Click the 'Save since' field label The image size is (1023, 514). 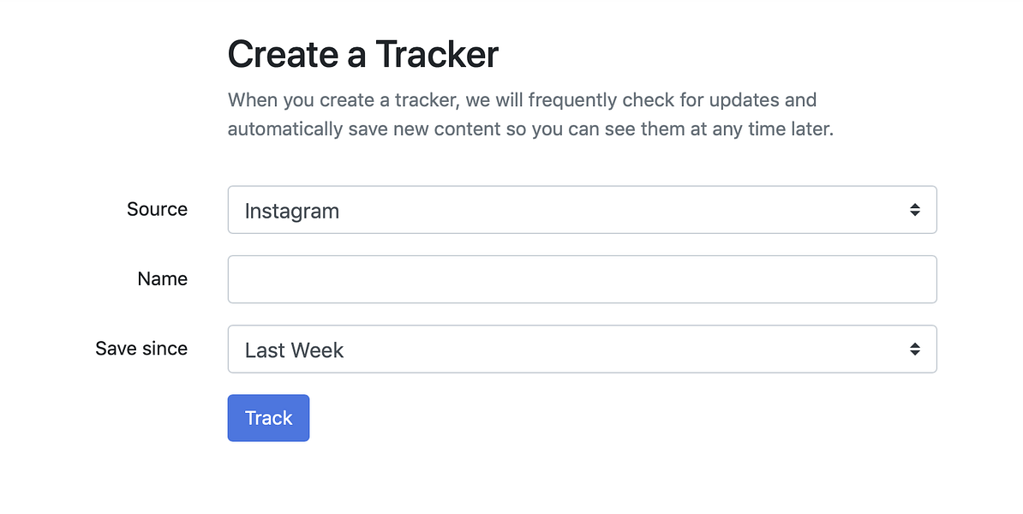pos(141,348)
